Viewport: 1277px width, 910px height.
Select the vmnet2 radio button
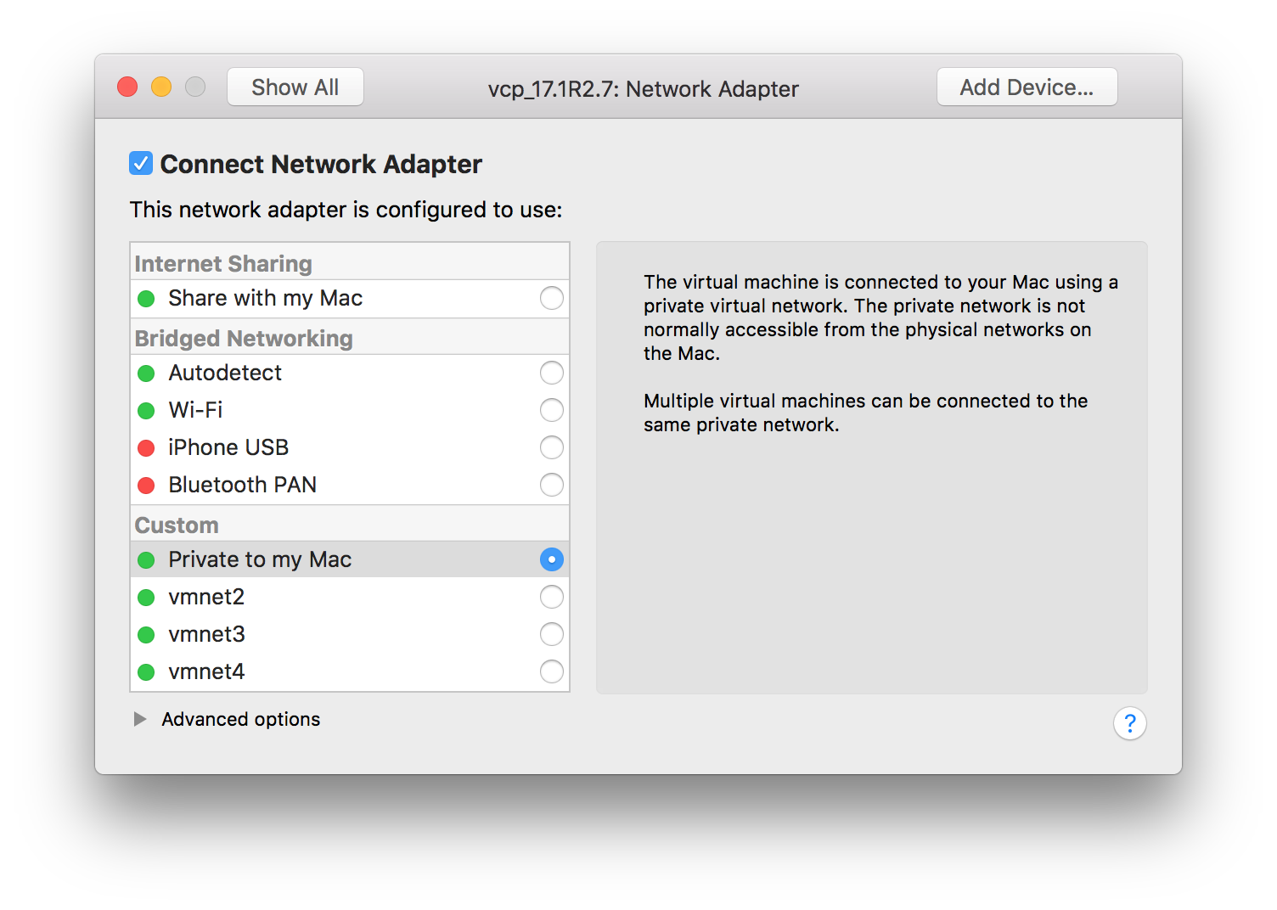click(551, 597)
